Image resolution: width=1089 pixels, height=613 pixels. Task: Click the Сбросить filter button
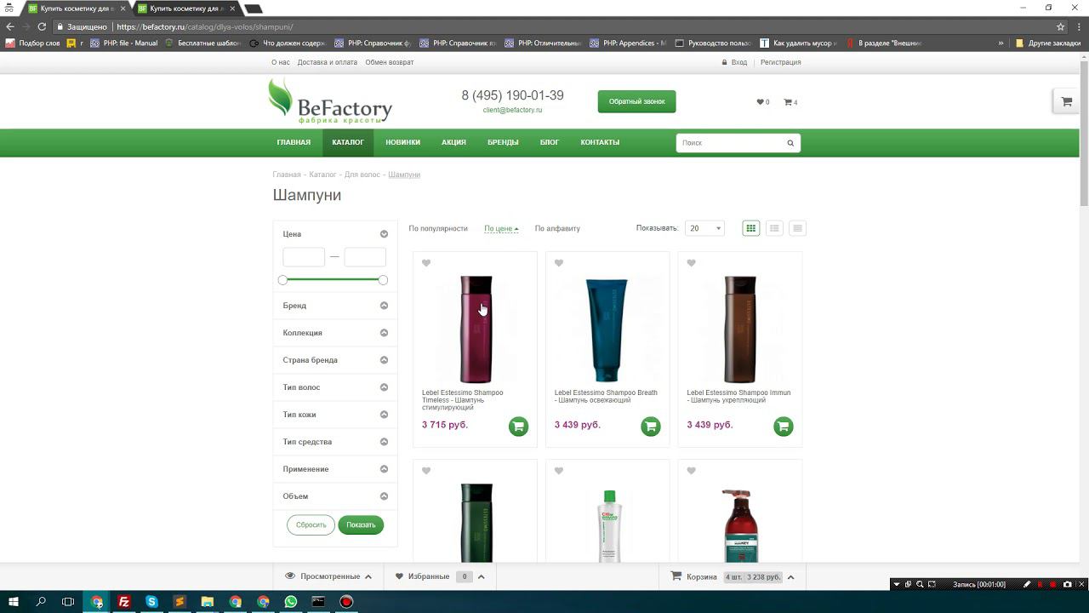(x=311, y=524)
